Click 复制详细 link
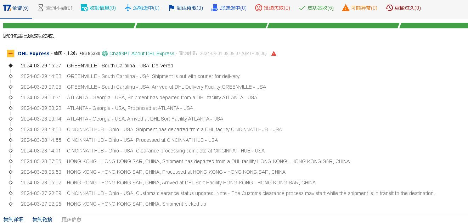Viewport: 468px width, 223px height. point(13,219)
